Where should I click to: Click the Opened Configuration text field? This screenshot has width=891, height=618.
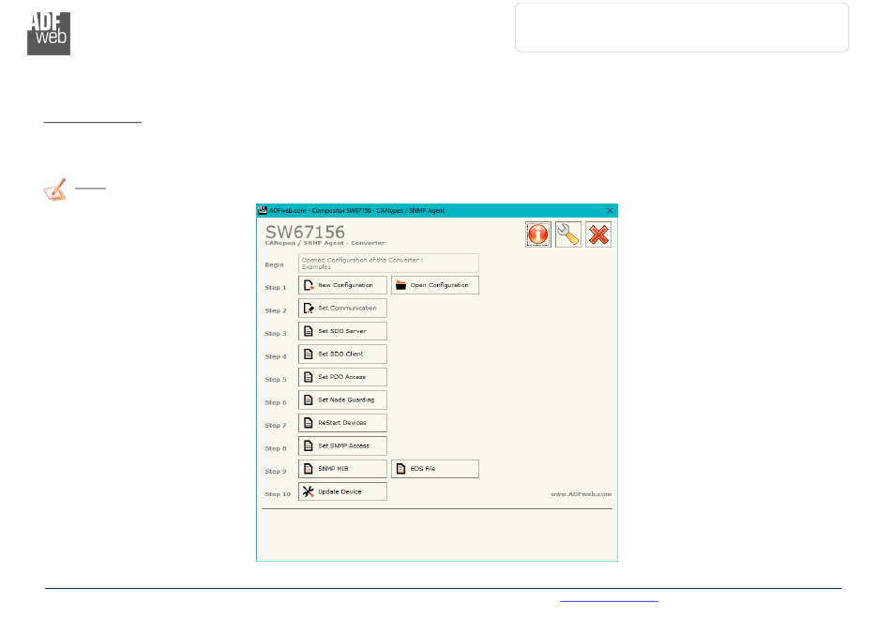[388, 263]
